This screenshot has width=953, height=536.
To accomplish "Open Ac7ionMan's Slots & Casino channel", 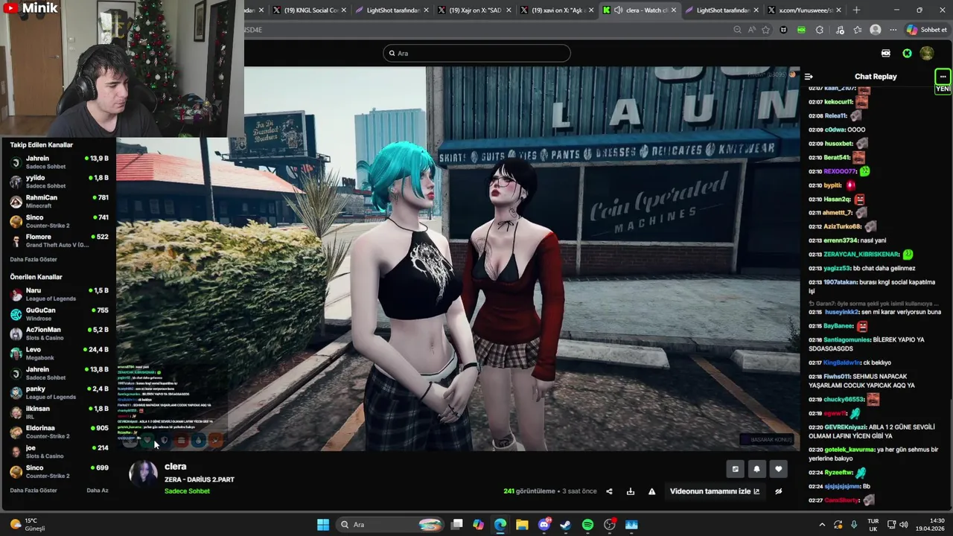I will (60, 334).
